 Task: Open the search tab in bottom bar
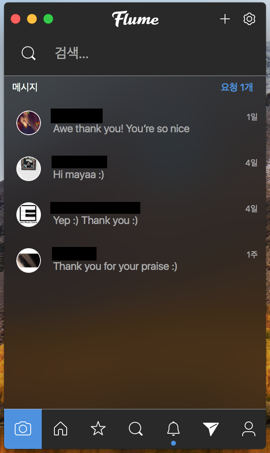point(135,429)
